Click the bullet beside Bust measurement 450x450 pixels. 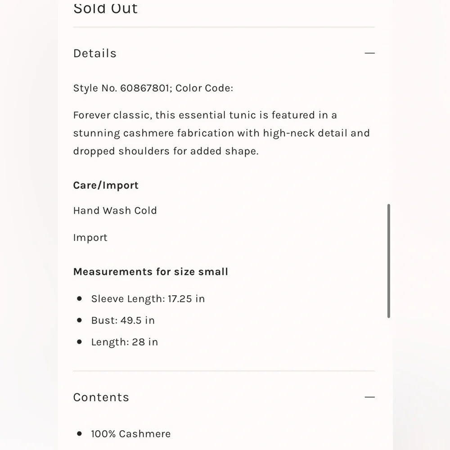click(x=80, y=320)
